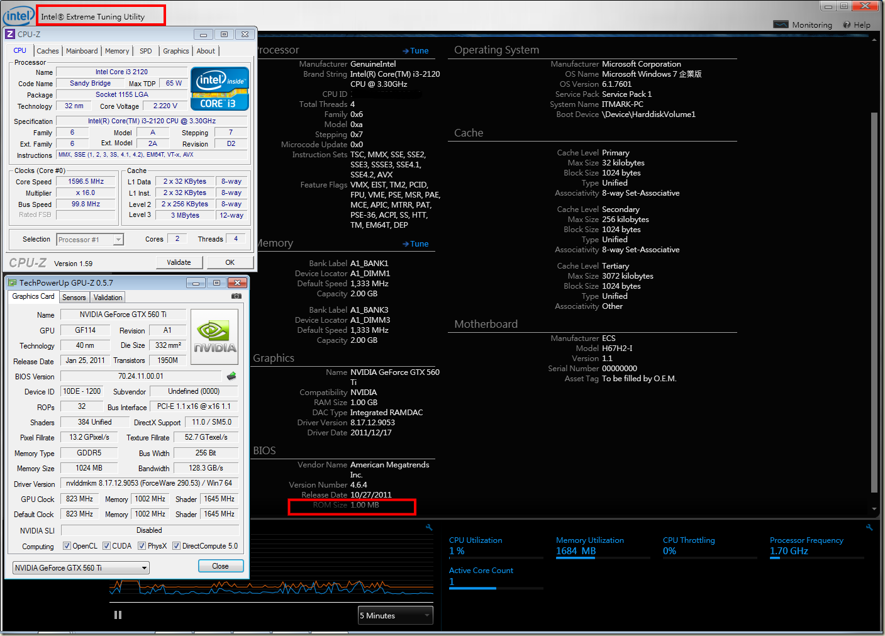The image size is (885, 636).
Task: Switch to Memory tab in CPU-Z
Action: 117,51
